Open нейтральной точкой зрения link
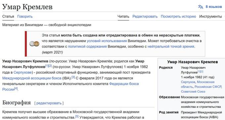This screenshot has height=120, width=225. (171, 47)
